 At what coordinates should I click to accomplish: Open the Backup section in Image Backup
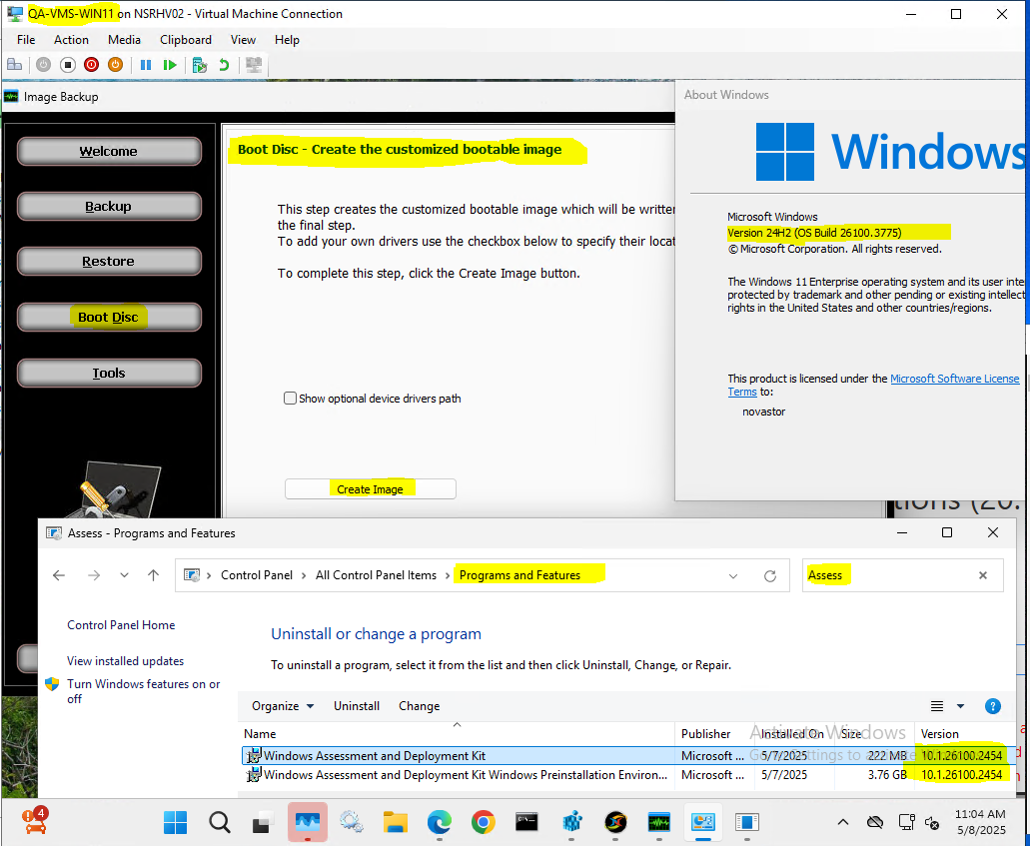coord(109,206)
